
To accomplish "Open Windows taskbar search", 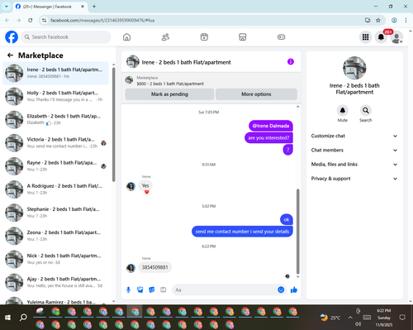I will (x=23, y=318).
